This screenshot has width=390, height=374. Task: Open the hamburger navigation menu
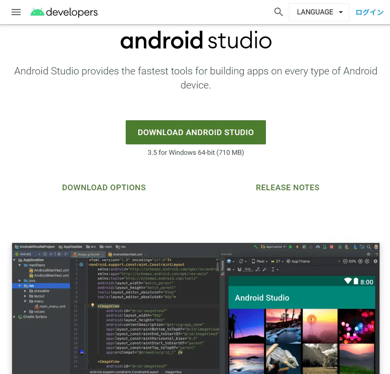(x=16, y=12)
